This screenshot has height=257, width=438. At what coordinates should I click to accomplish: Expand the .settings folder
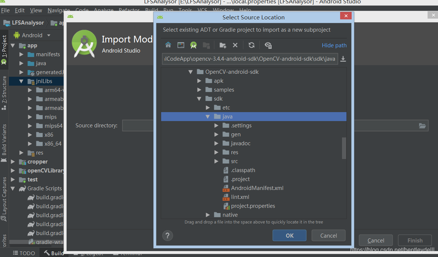coord(217,126)
